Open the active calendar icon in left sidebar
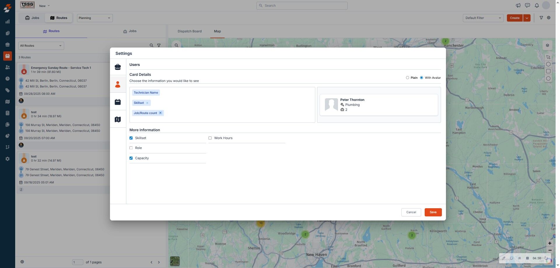Viewport: 560px width, 268px height. [x=8, y=56]
